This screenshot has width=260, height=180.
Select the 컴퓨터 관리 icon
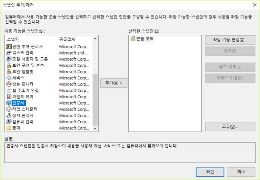pyautogui.click(x=9, y=122)
